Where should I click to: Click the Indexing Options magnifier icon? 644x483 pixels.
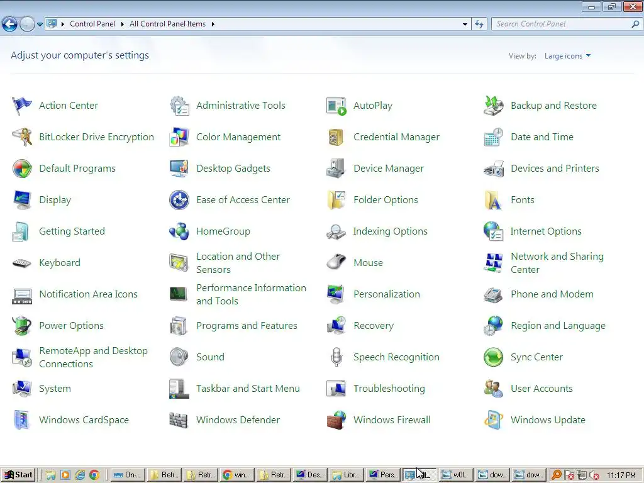pos(336,231)
